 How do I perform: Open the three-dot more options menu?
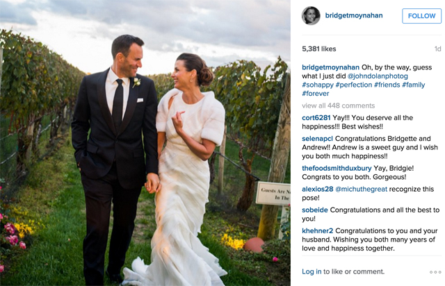point(435,272)
